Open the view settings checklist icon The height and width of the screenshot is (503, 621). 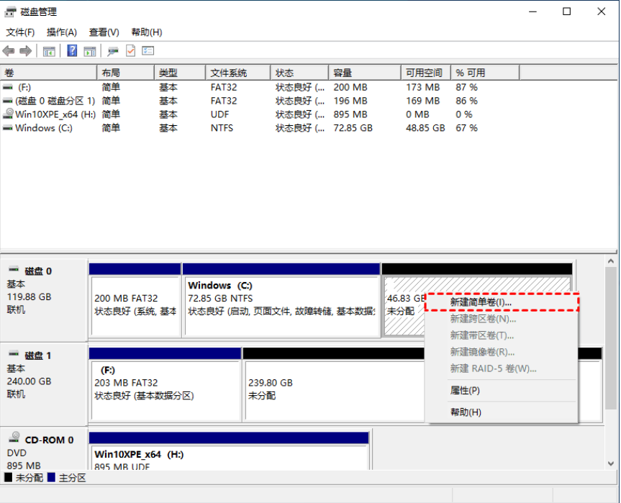point(148,50)
